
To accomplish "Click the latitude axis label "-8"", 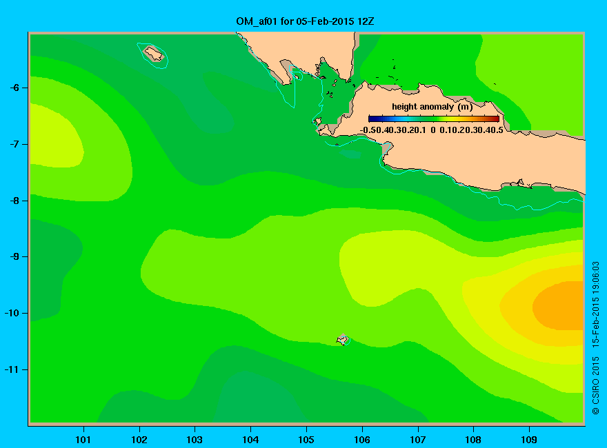I will pyautogui.click(x=14, y=201).
